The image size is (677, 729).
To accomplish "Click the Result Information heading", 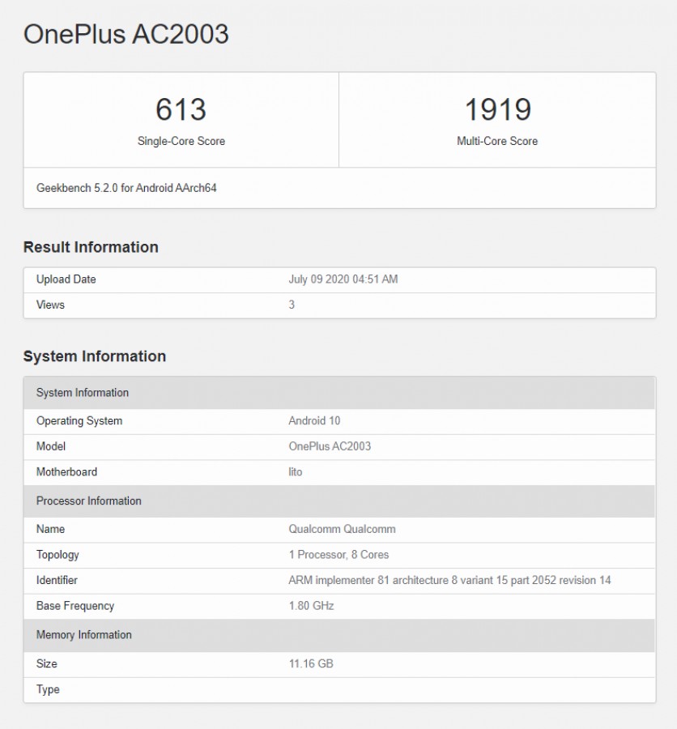I will pyautogui.click(x=89, y=247).
